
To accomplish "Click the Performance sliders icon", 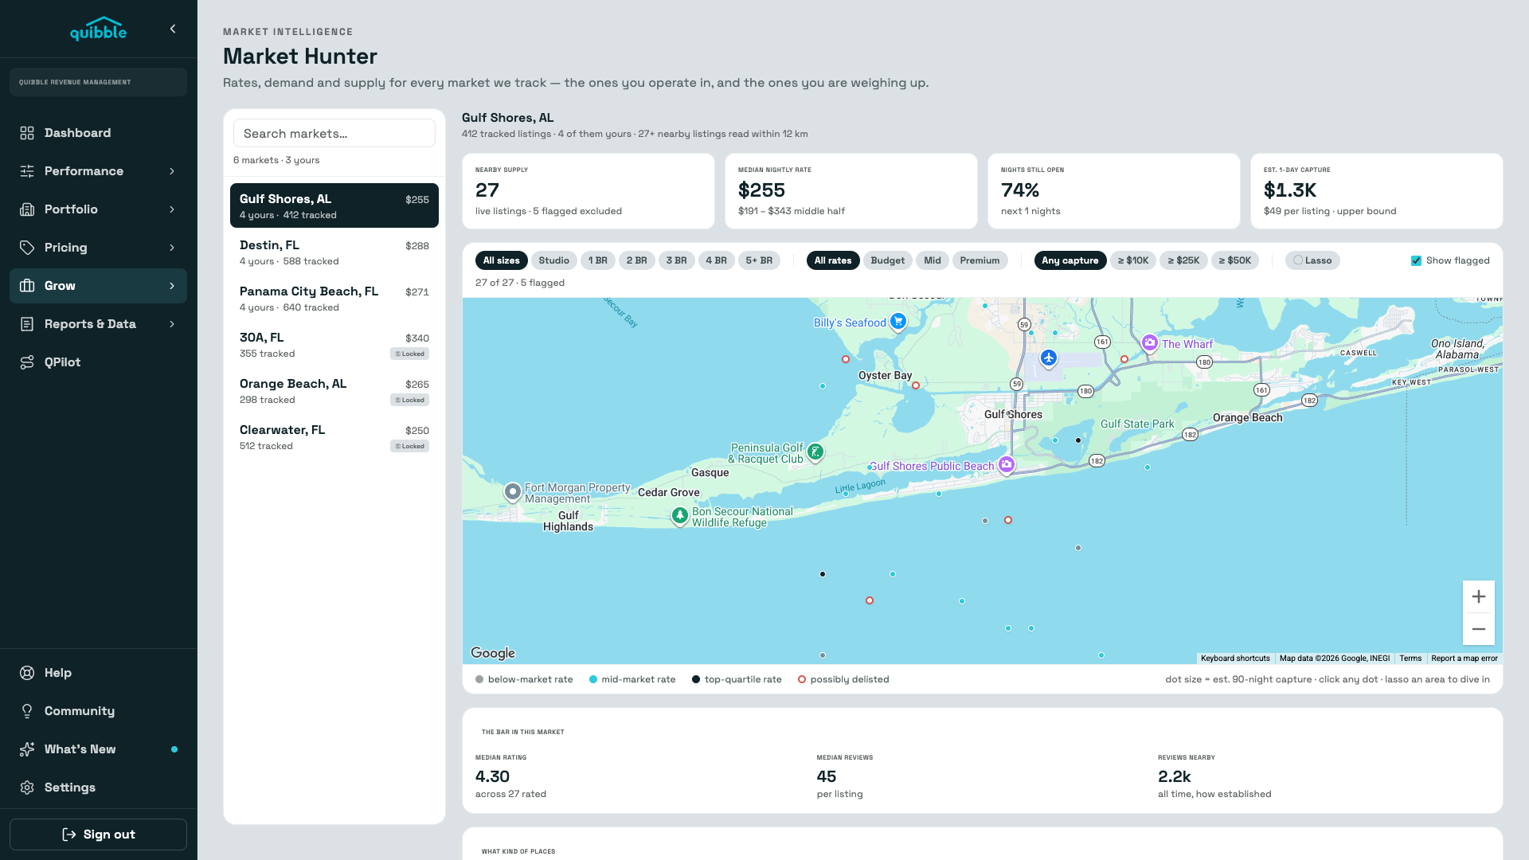I will 27,171.
